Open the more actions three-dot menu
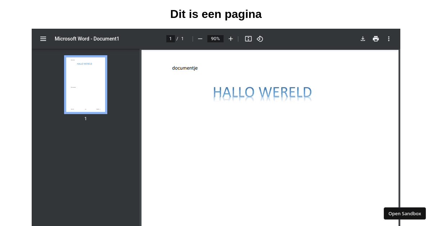 389,39
